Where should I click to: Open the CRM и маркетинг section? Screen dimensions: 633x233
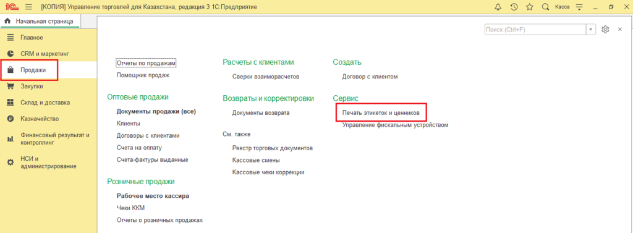tap(45, 53)
